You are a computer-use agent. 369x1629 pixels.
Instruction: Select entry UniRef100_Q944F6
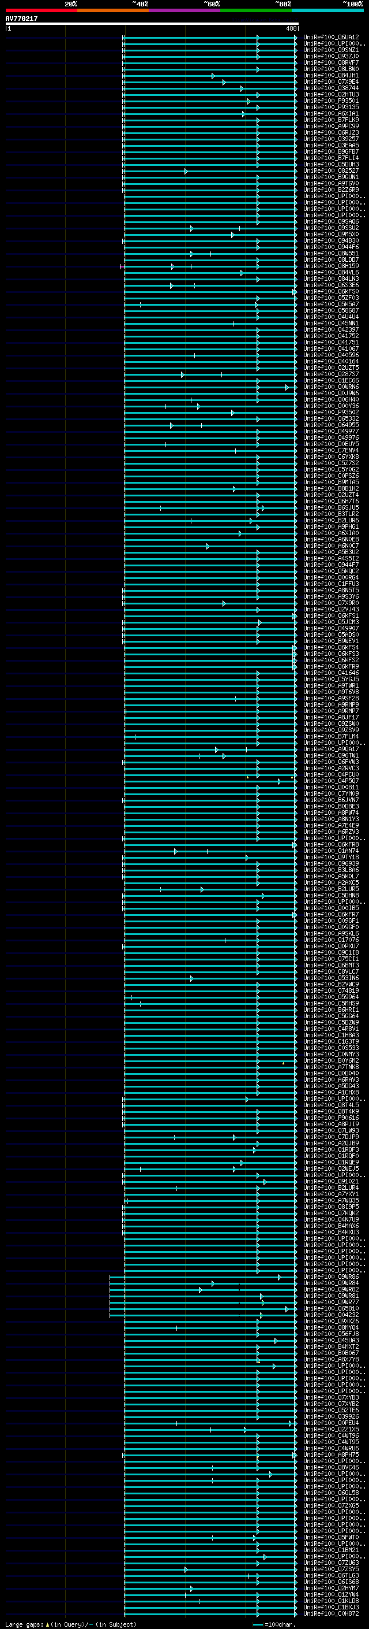[331, 247]
